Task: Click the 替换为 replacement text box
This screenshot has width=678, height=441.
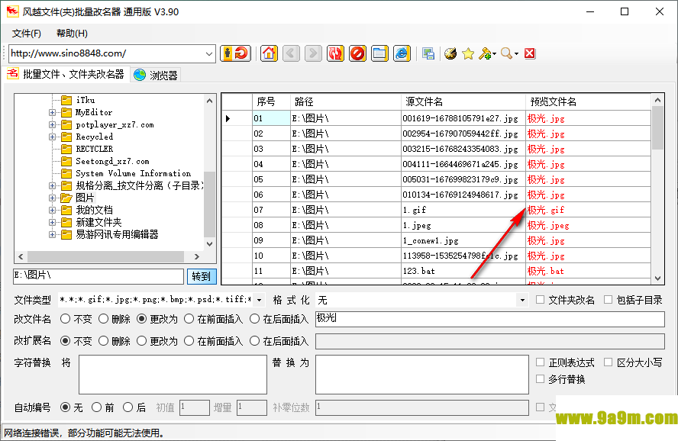Action: [x=422, y=375]
